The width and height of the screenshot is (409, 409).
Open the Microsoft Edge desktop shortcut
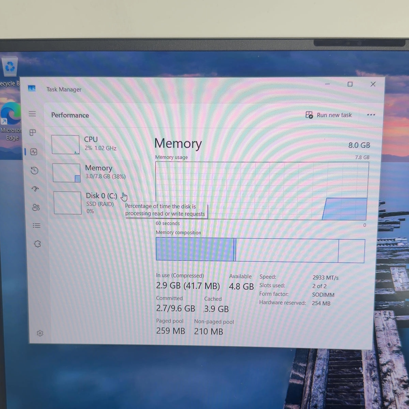click(11, 121)
